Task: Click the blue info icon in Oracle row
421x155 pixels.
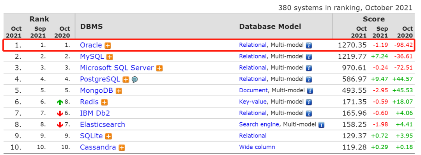Action: point(309,45)
